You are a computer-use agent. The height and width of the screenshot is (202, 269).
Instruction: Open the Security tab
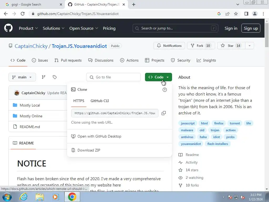click(x=181, y=60)
